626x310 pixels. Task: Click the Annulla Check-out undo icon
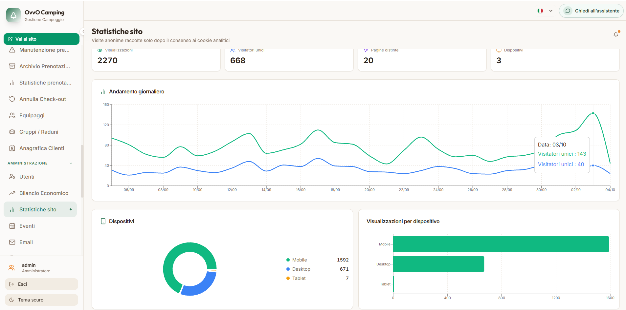tap(12, 99)
